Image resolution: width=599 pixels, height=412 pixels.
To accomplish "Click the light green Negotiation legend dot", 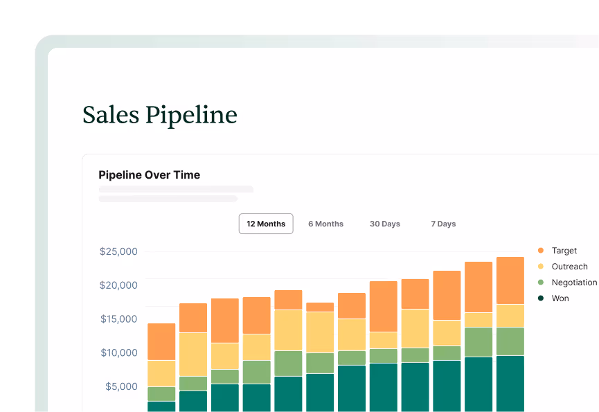I will [541, 283].
